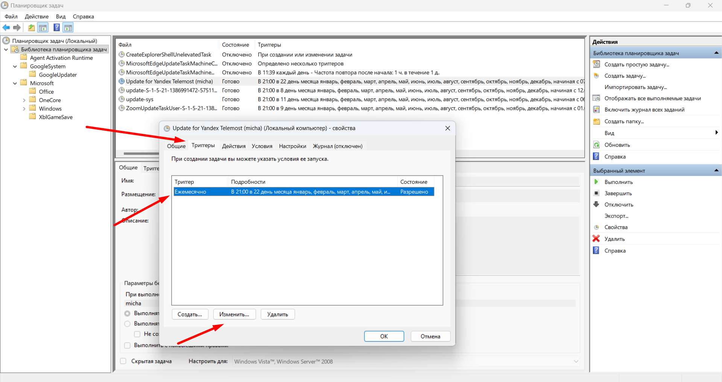Image resolution: width=722 pixels, height=382 pixels.
Task: Toggle the console tree pane toolbar icon
Action: click(43, 27)
